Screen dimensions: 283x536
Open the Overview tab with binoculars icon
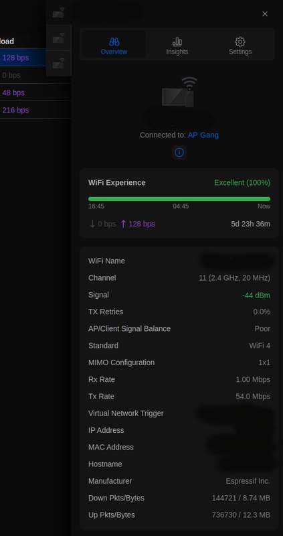click(x=114, y=46)
